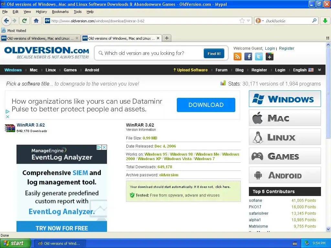Click the WinRAR books icon
The width and height of the screenshot is (331, 248).
pos(10,128)
